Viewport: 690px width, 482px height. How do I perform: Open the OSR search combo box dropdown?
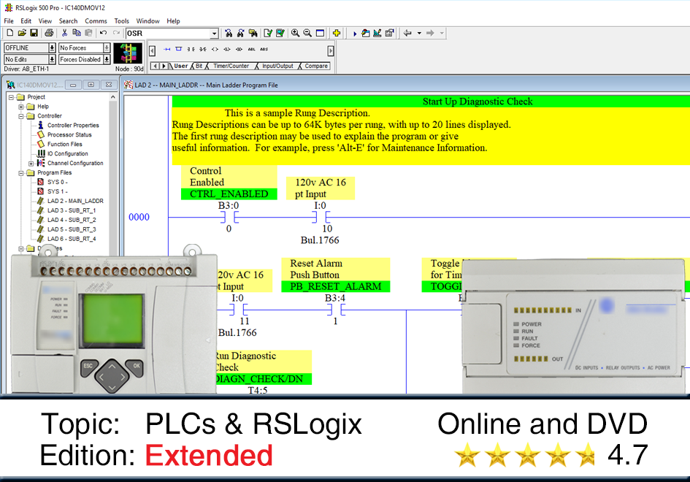(x=214, y=33)
